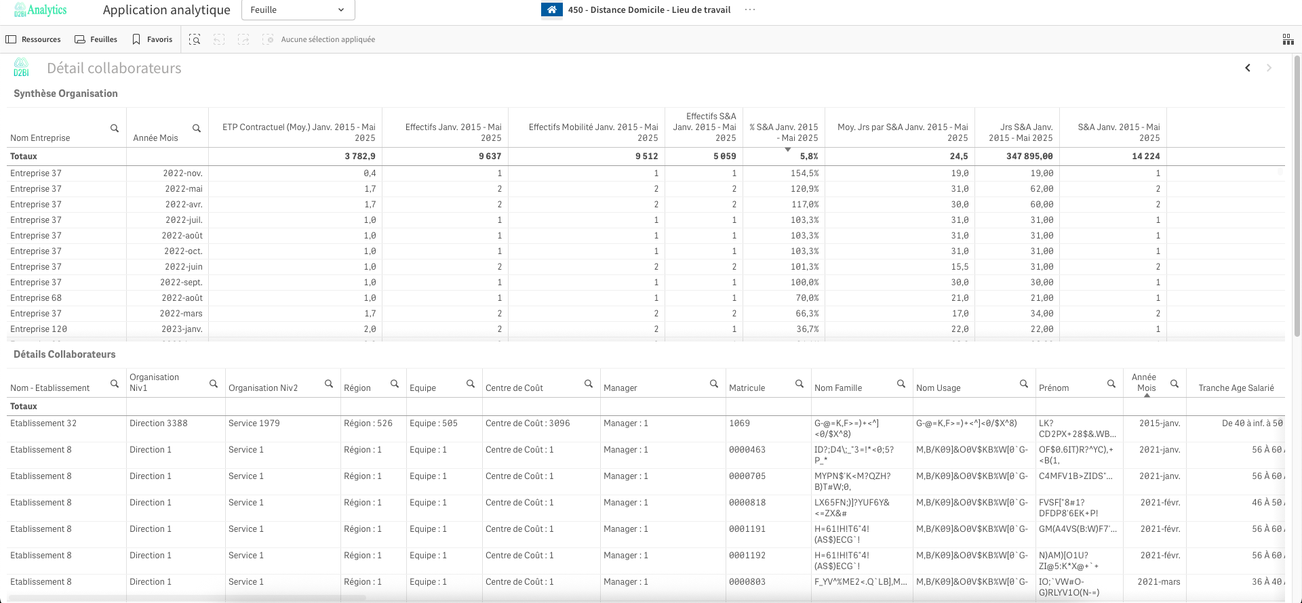
Task: Open the Feuille dropdown
Action: [298, 10]
